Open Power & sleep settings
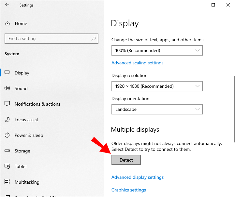This screenshot has height=197, width=235. click(29, 135)
